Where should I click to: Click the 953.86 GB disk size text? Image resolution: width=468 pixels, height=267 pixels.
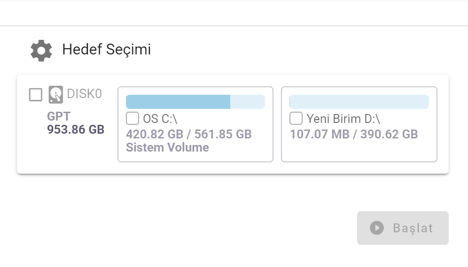76,130
